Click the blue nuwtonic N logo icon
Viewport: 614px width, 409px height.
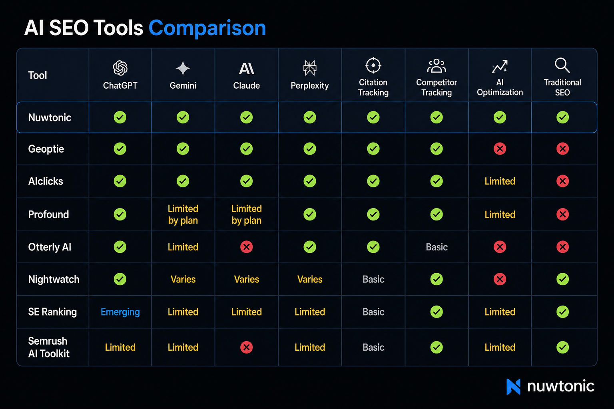click(x=513, y=386)
